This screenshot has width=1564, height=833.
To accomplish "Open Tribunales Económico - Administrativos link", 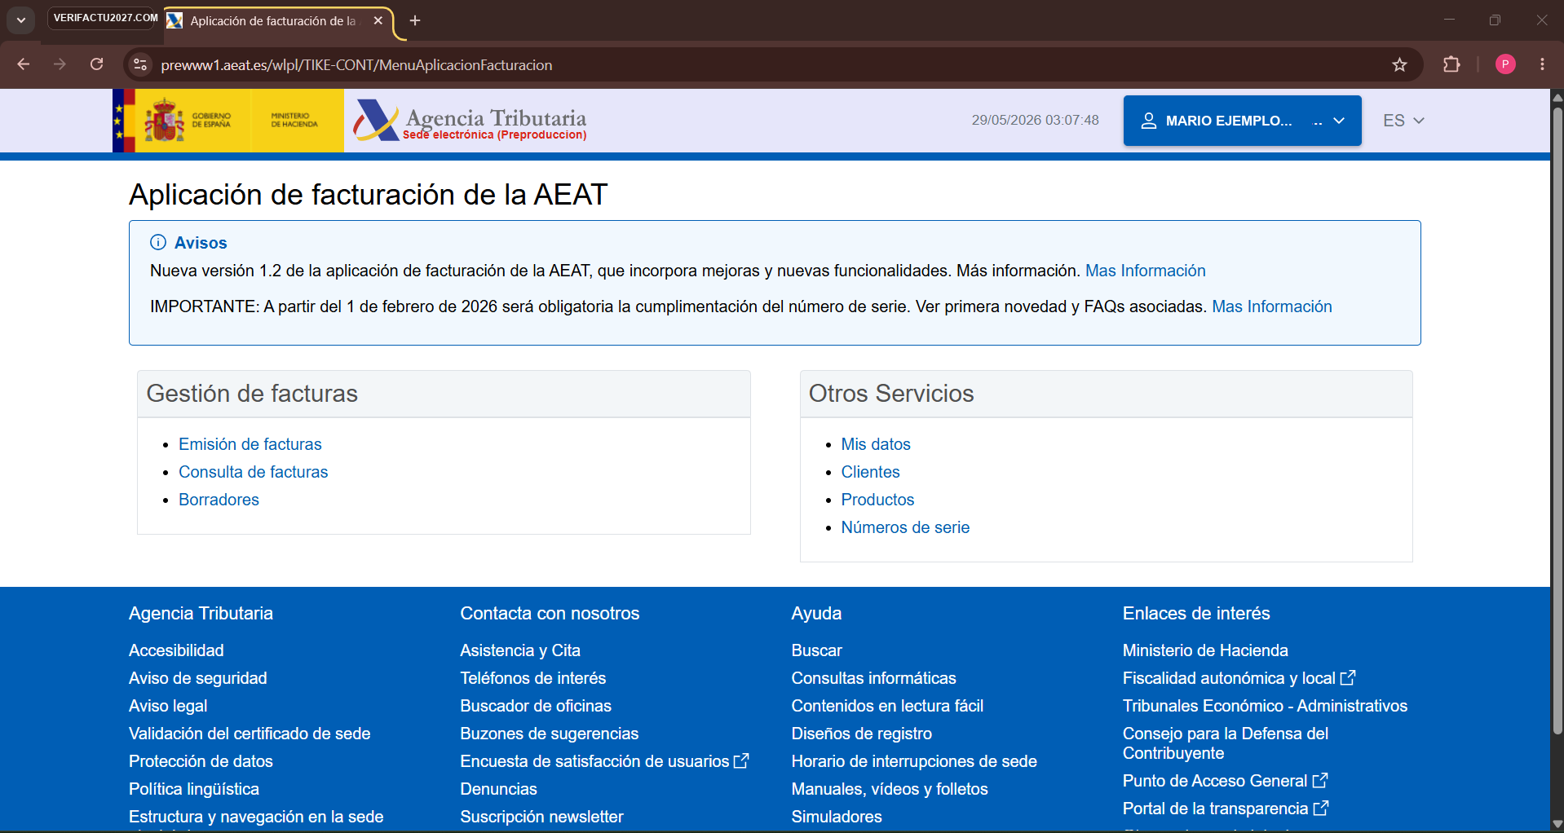I will pyautogui.click(x=1265, y=706).
